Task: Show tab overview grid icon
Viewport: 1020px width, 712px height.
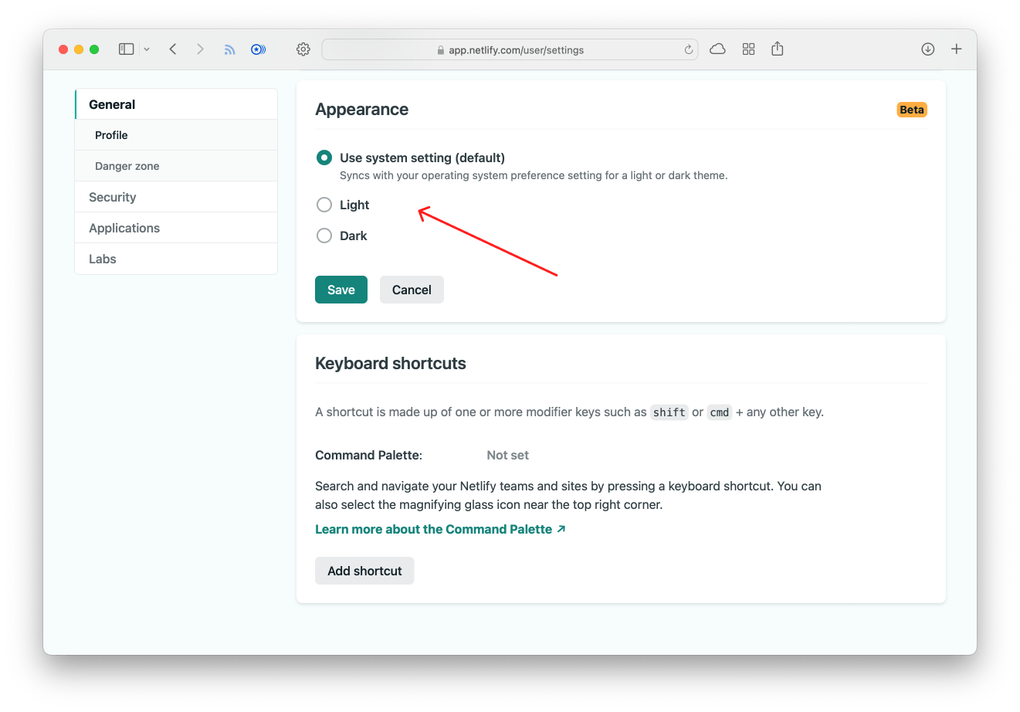Action: pos(748,49)
